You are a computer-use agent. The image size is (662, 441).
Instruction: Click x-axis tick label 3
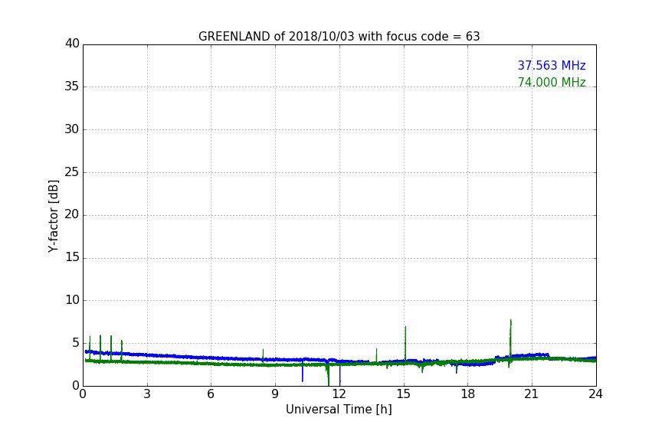coord(147,394)
